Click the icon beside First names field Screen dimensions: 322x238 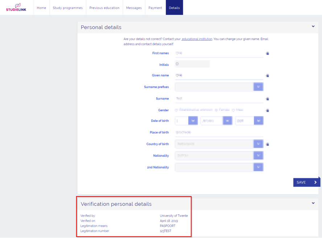pos(267,53)
